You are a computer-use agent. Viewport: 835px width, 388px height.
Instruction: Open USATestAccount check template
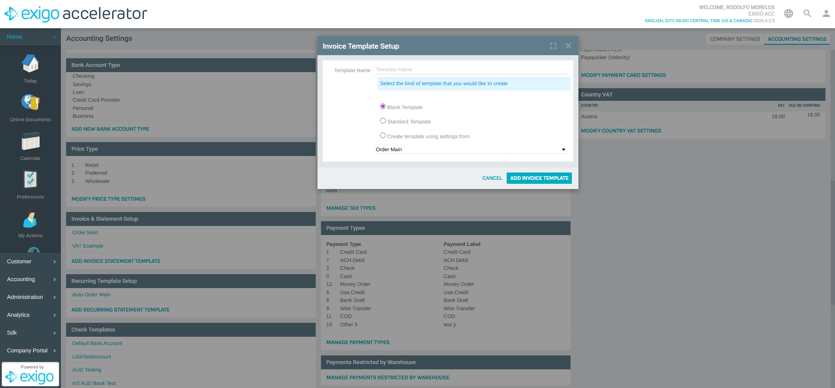(x=91, y=357)
